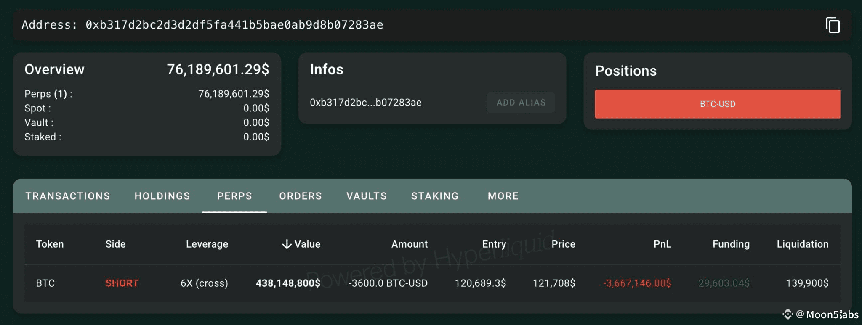Image resolution: width=862 pixels, height=325 pixels.
Task: Select the Perps tab
Action: [x=234, y=196]
